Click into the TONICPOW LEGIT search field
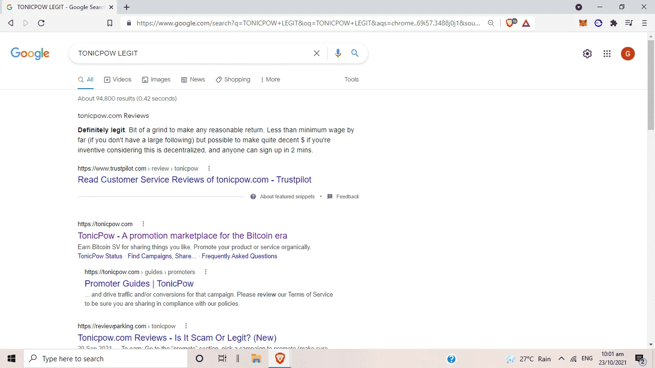The image size is (655, 368). tap(192, 53)
